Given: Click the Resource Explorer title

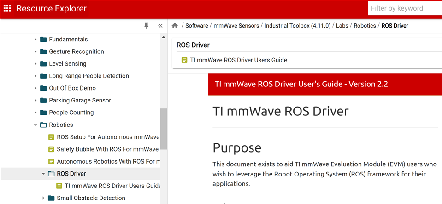Looking at the screenshot, I should pyautogui.click(x=51, y=8).
